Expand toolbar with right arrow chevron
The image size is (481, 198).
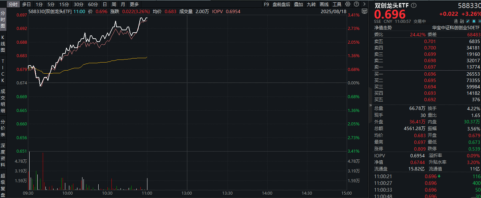[365, 4]
